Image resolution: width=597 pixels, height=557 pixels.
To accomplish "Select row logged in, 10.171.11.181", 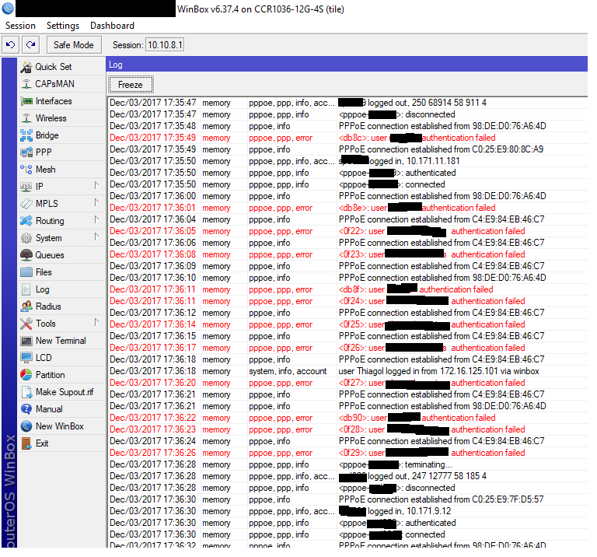I will pyautogui.click(x=348, y=161).
